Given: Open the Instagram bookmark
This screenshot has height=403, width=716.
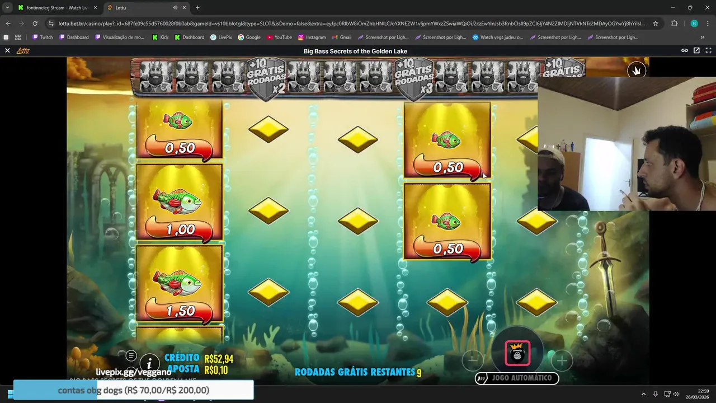Looking at the screenshot, I should click(x=312, y=38).
